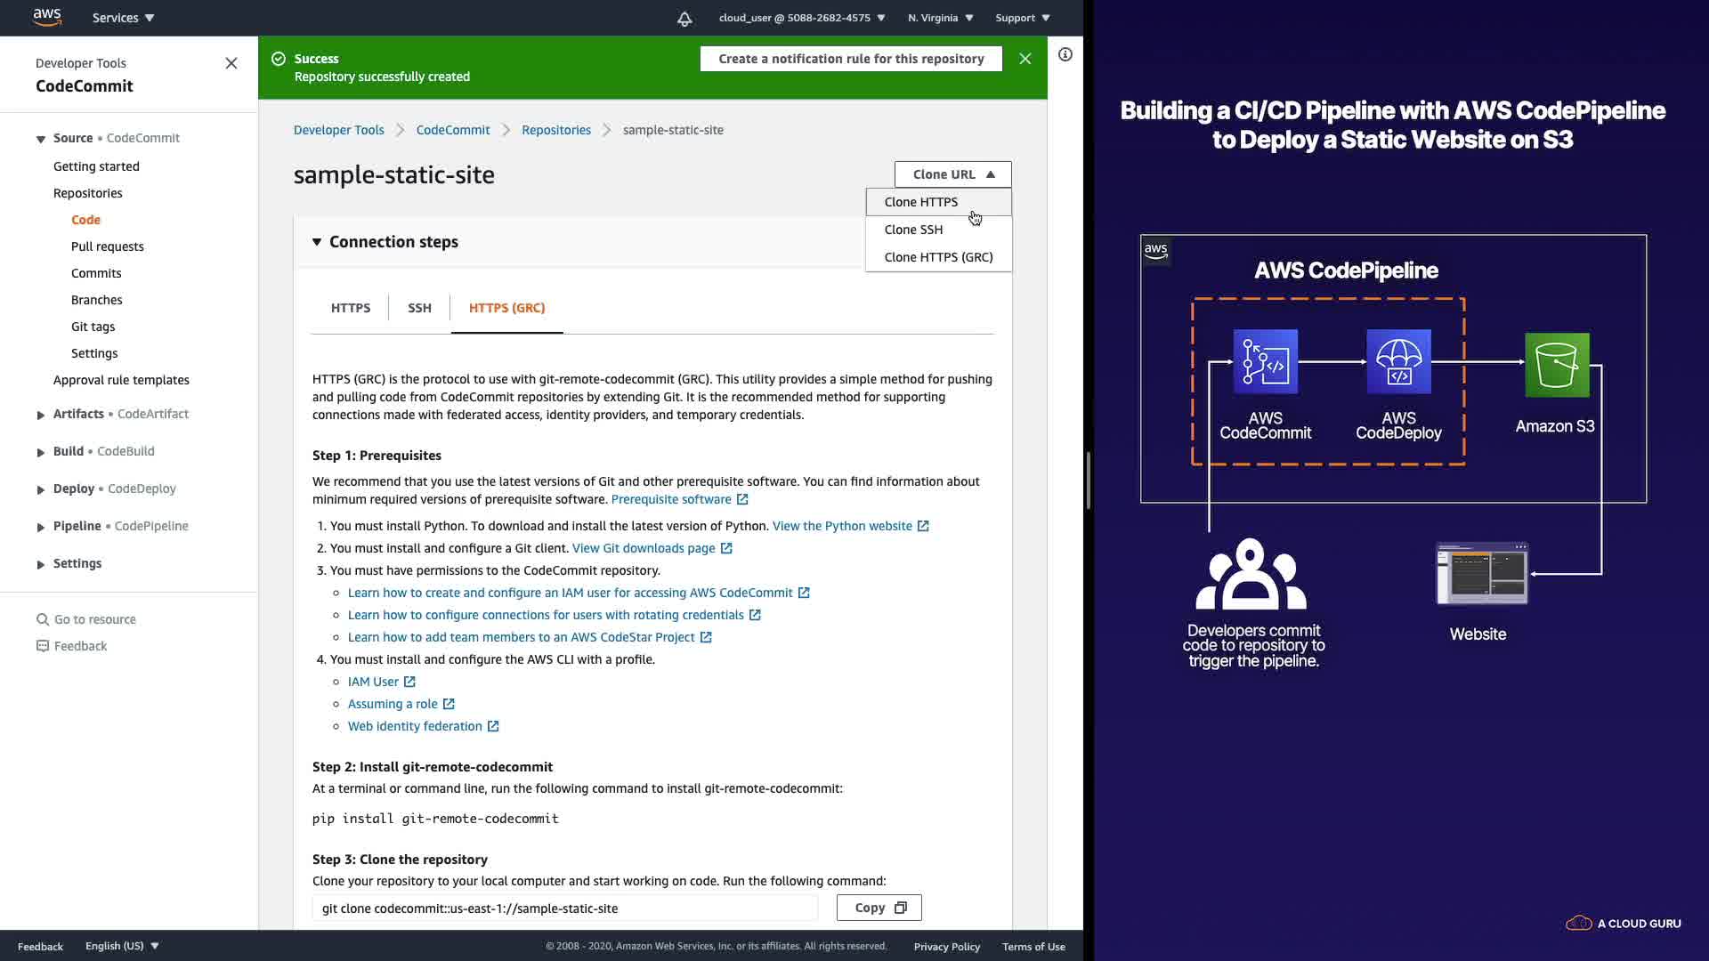Select Clone SSH from the dropdown
Image resolution: width=1709 pixels, height=961 pixels.
click(913, 230)
